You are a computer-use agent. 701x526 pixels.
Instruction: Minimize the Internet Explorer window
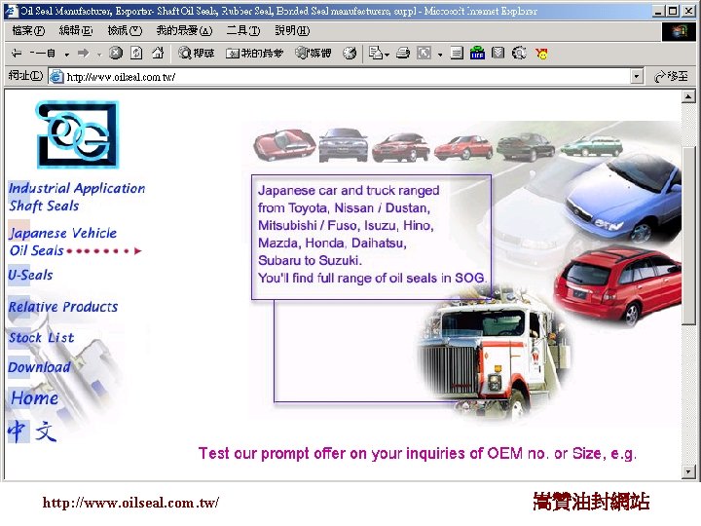(657, 11)
